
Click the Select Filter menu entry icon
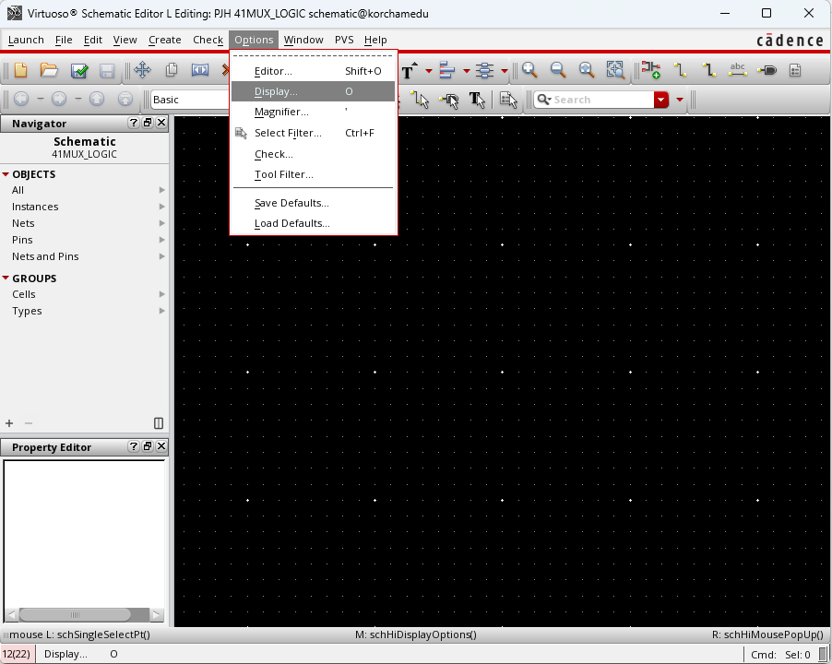point(241,133)
